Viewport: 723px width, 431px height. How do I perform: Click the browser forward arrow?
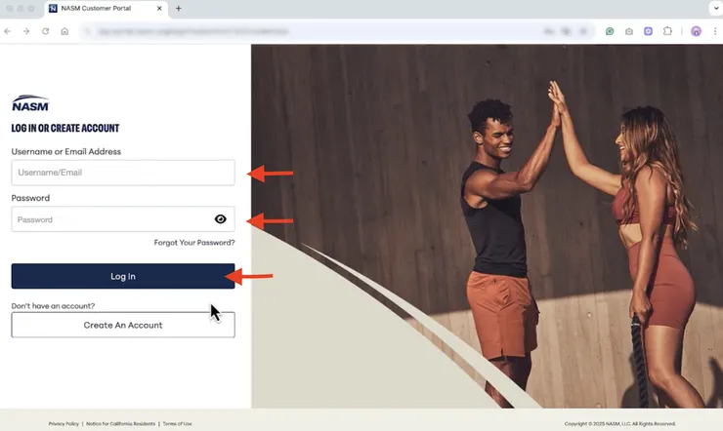(x=26, y=31)
